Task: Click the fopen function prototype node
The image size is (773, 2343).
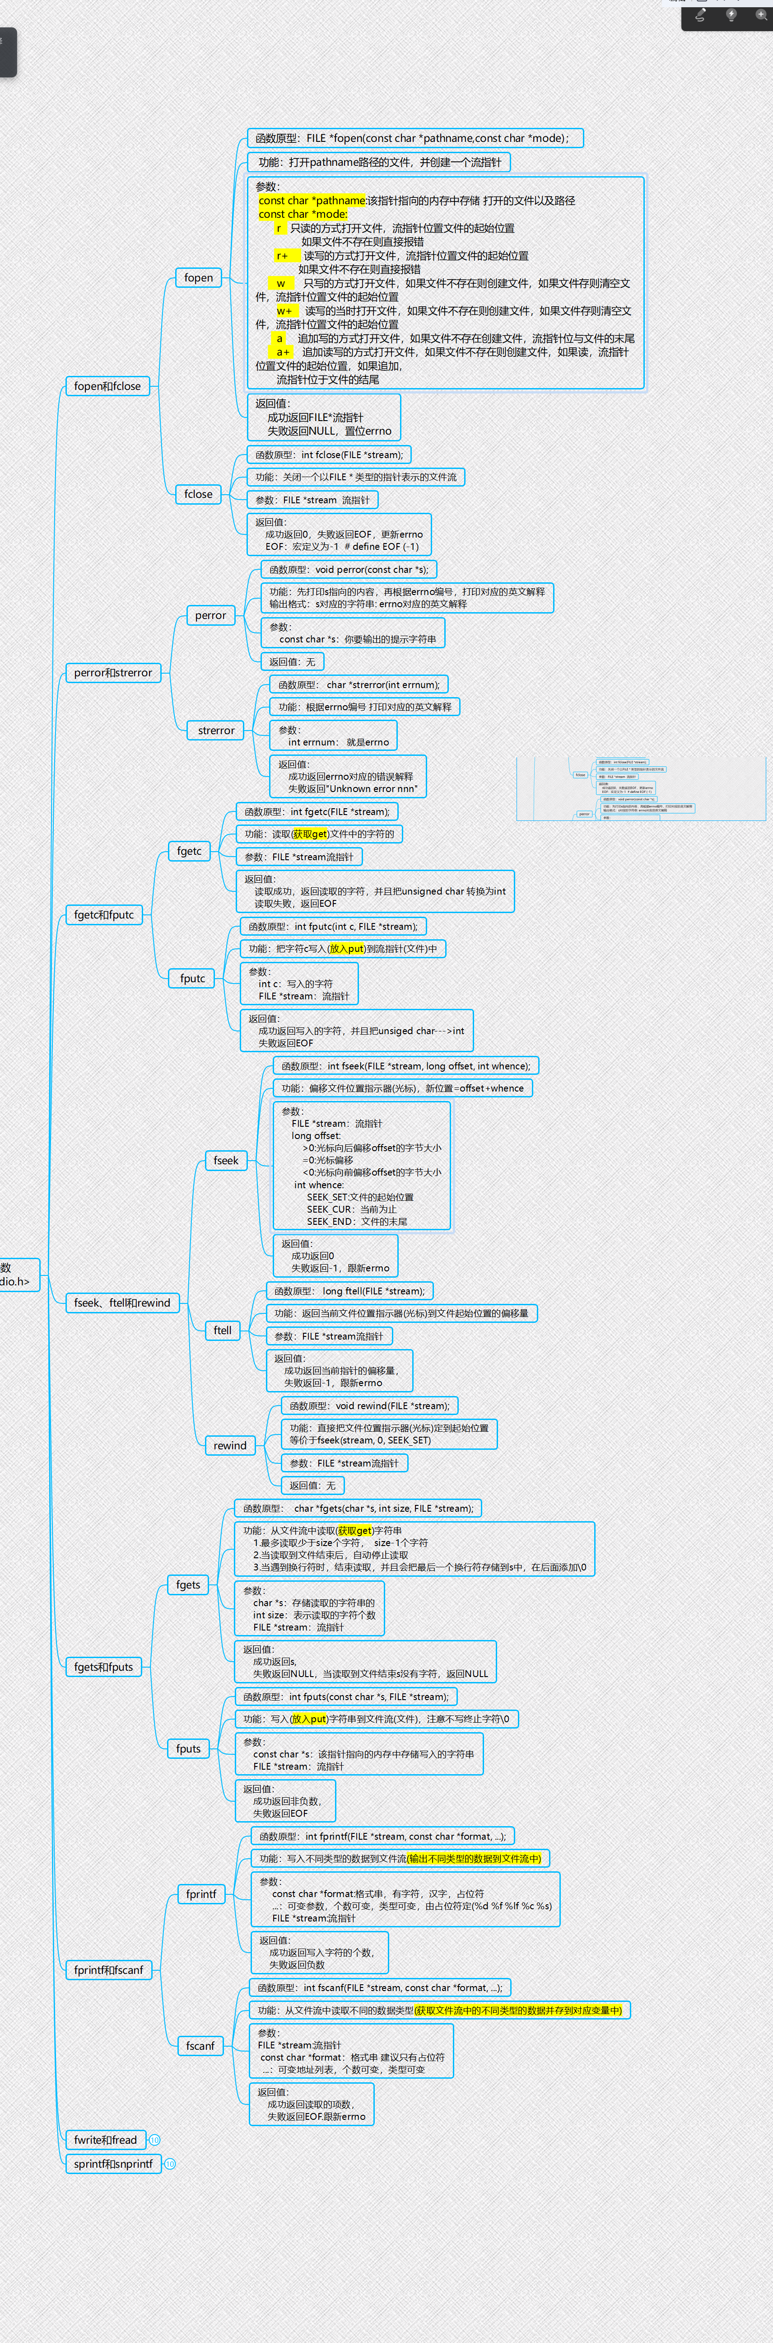Action: (415, 138)
